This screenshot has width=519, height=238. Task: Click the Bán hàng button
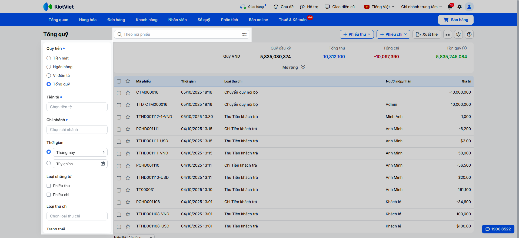(x=456, y=20)
